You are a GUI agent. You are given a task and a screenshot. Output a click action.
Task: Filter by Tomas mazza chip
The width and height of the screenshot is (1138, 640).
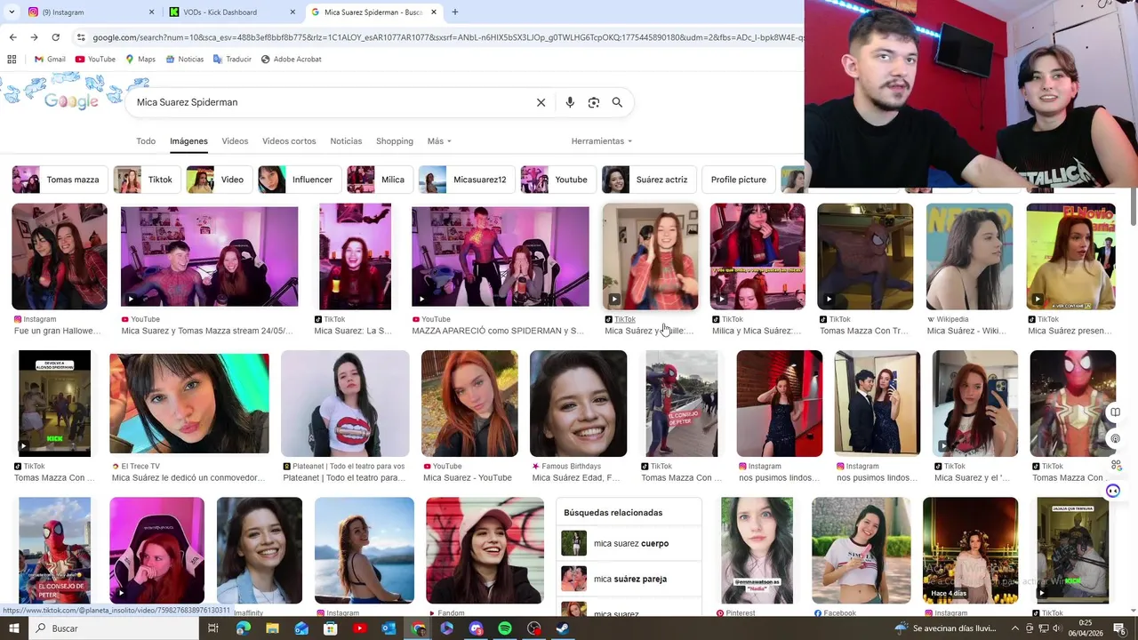(60, 180)
